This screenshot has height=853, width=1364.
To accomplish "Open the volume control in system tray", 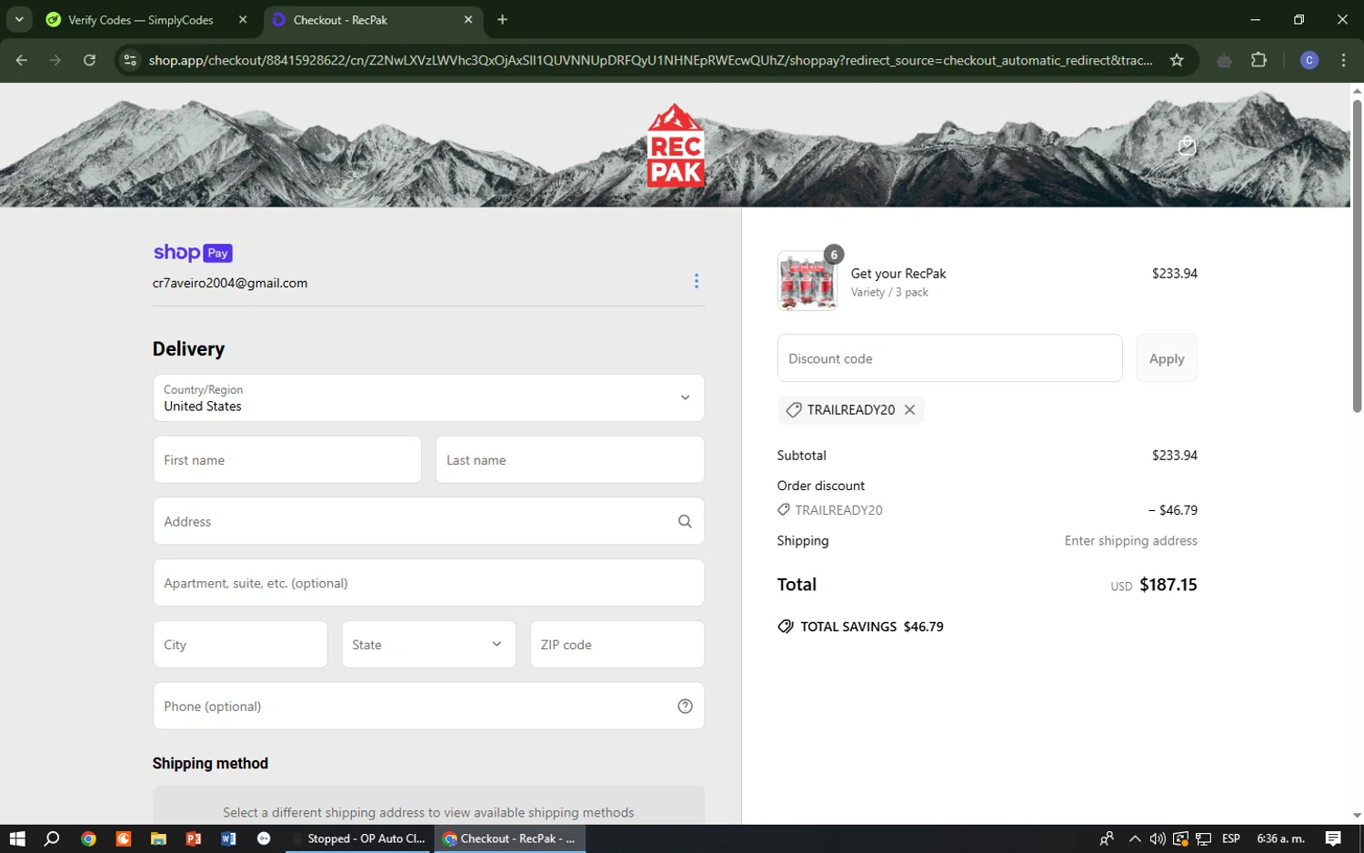I will 1158,838.
